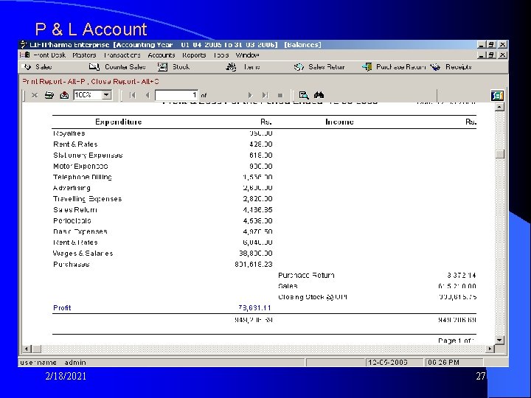
Task: Go to previous page of report
Action: pyautogui.click(x=147, y=95)
